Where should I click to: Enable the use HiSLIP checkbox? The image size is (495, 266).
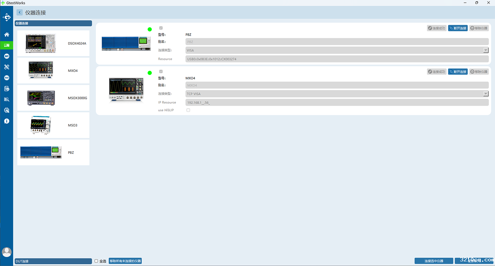188,110
